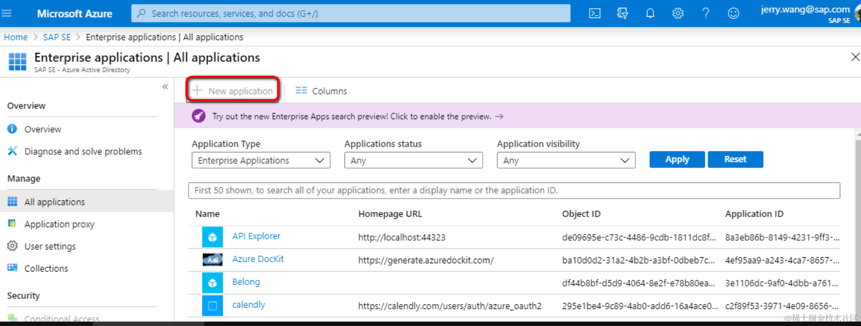Open the Help question mark icon
The image size is (861, 326).
click(706, 13)
